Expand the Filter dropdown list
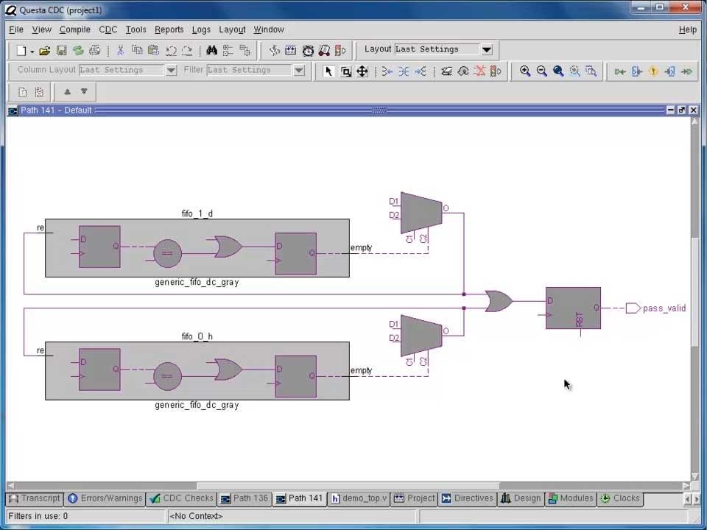Viewport: 707px width, 530px height. click(x=298, y=70)
